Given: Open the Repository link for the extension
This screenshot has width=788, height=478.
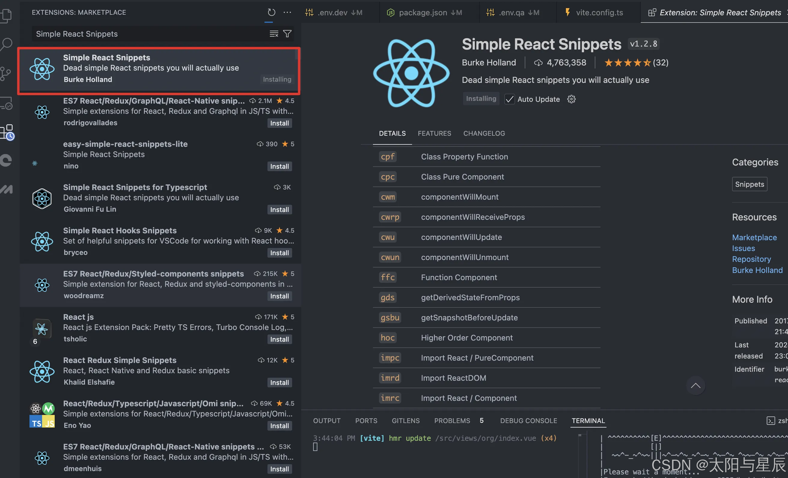Looking at the screenshot, I should coord(752,259).
